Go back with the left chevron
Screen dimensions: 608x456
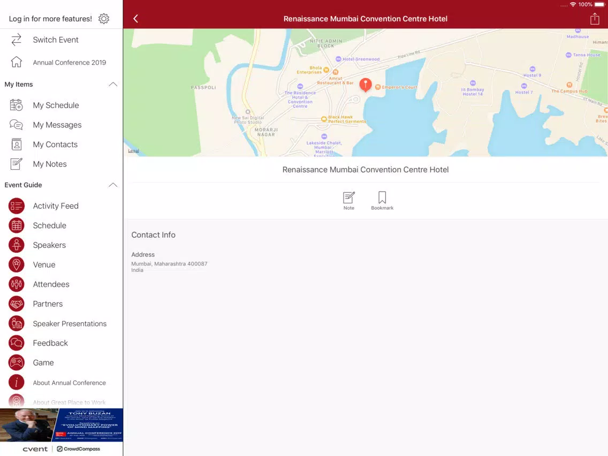pyautogui.click(x=135, y=19)
